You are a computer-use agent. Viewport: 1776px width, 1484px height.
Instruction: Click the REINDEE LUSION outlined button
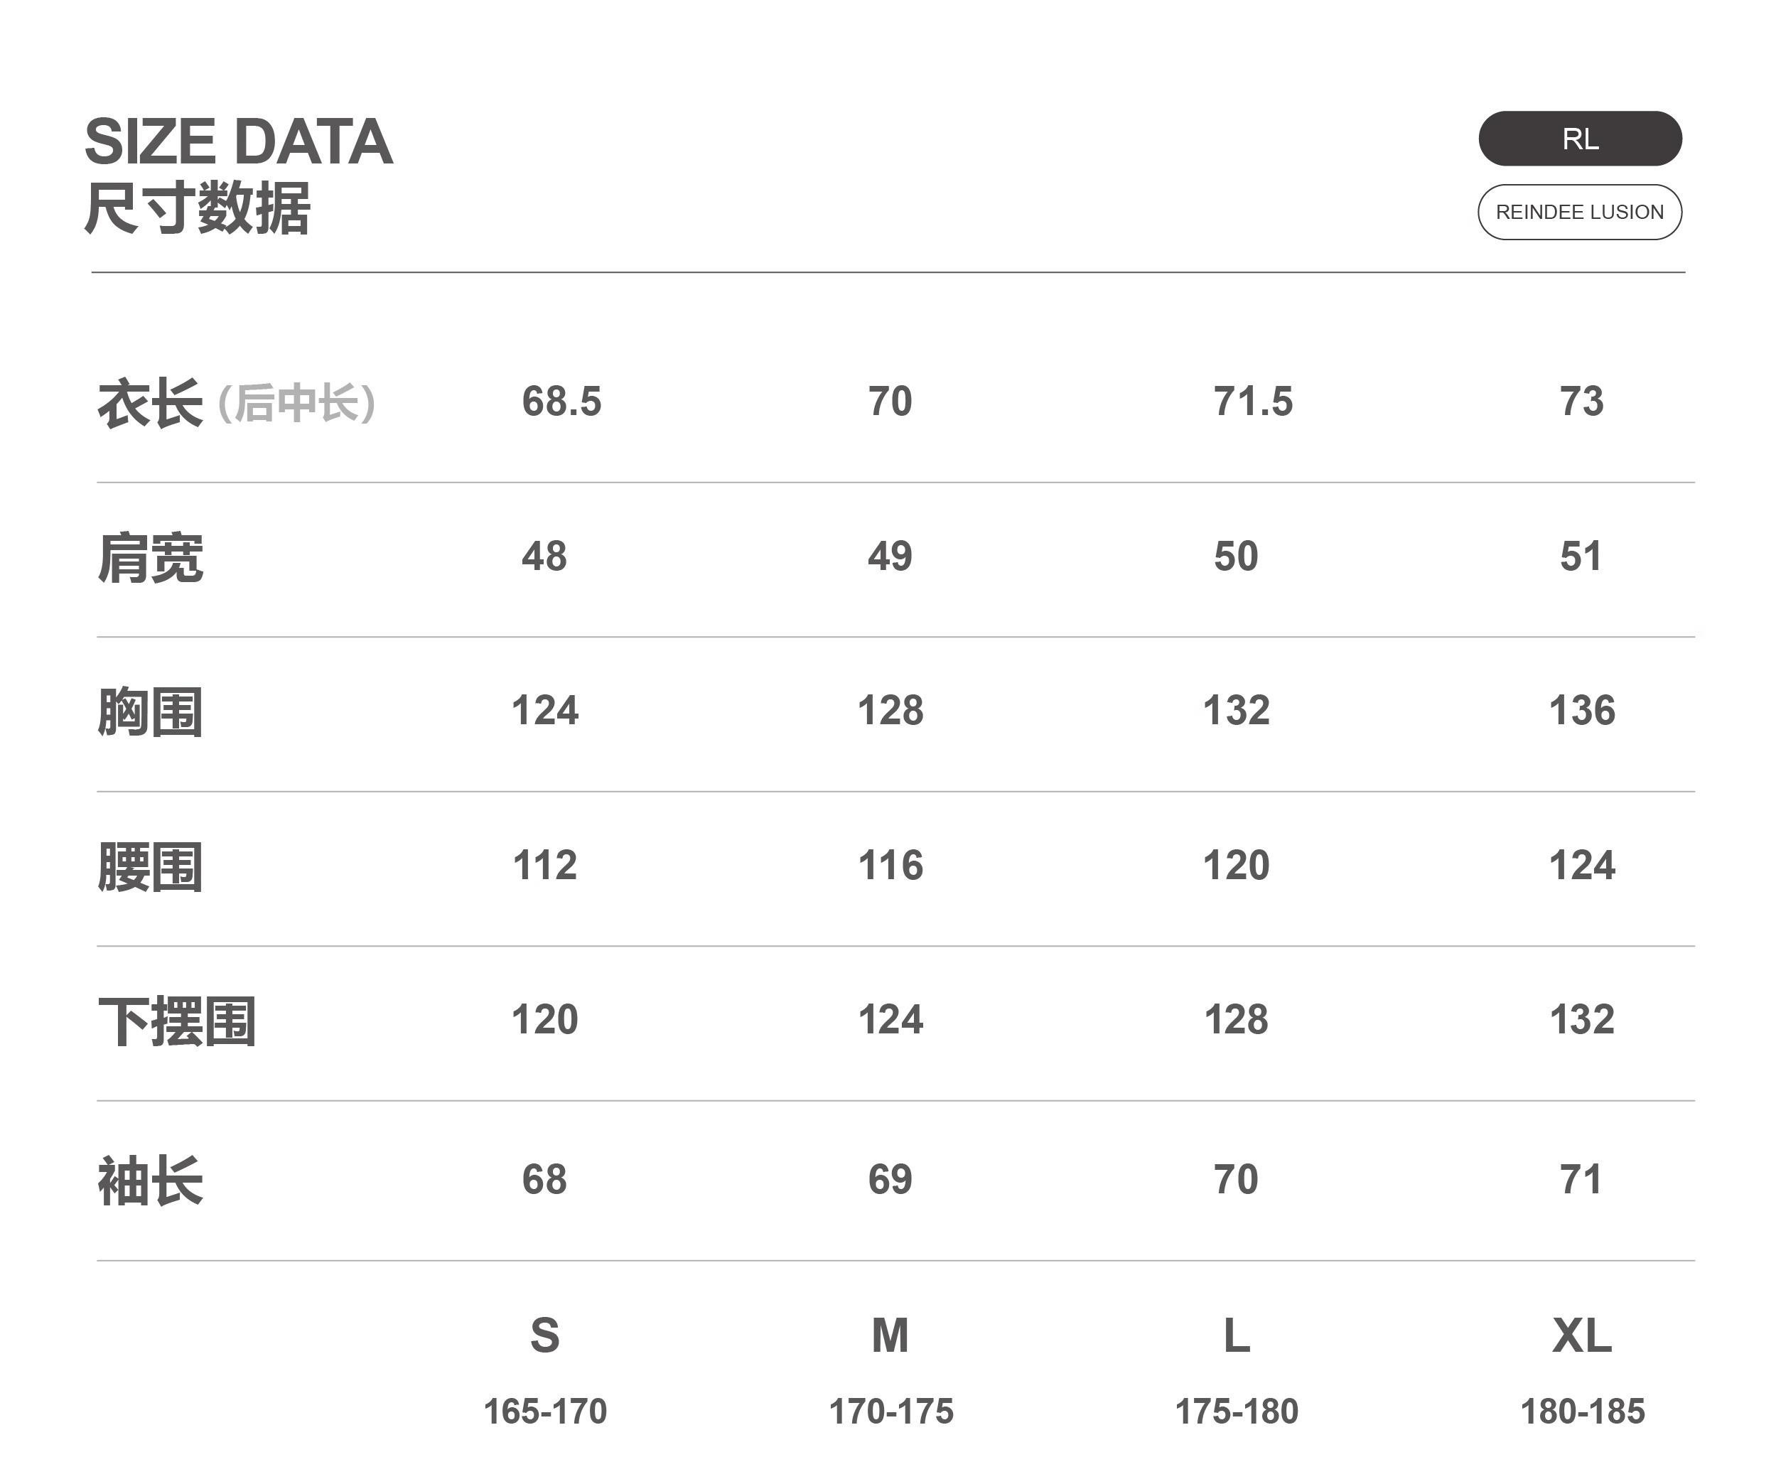1579,213
